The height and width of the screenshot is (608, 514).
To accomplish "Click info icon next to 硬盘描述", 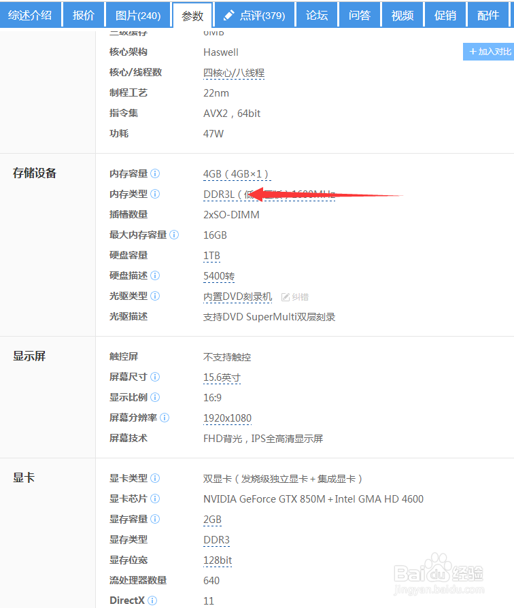I will point(155,275).
